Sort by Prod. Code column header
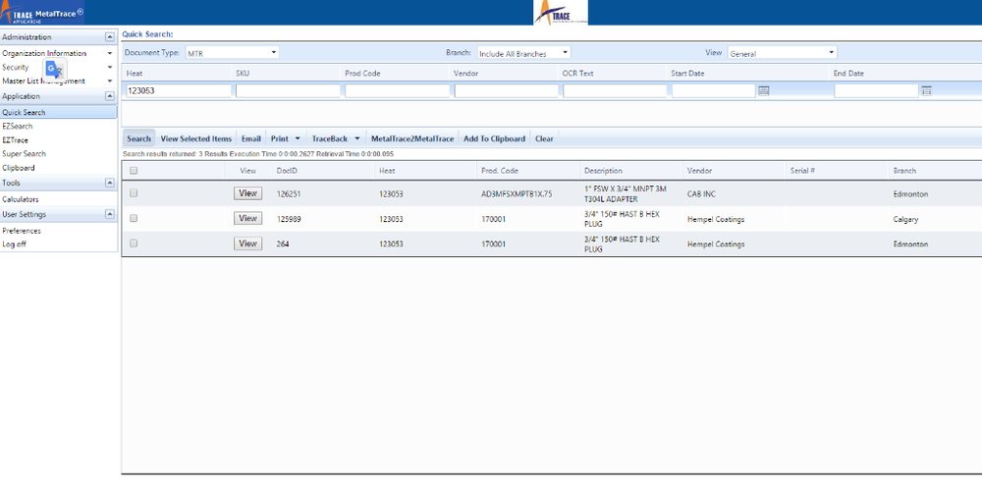The width and height of the screenshot is (982, 484). pyautogui.click(x=499, y=170)
